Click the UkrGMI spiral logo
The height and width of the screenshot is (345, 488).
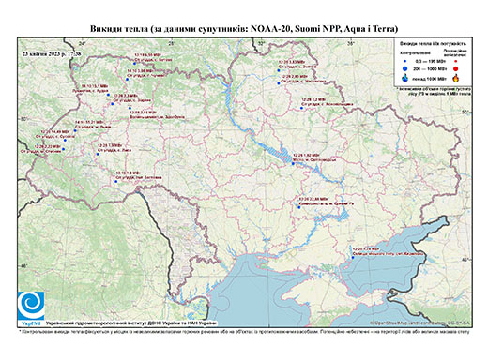tap(31, 307)
